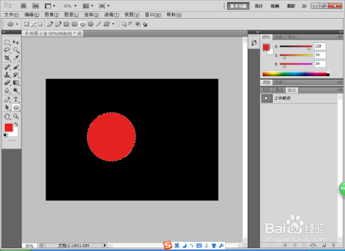Open the 文件(F) menu
This screenshot has width=345, height=251.
[x=11, y=15]
